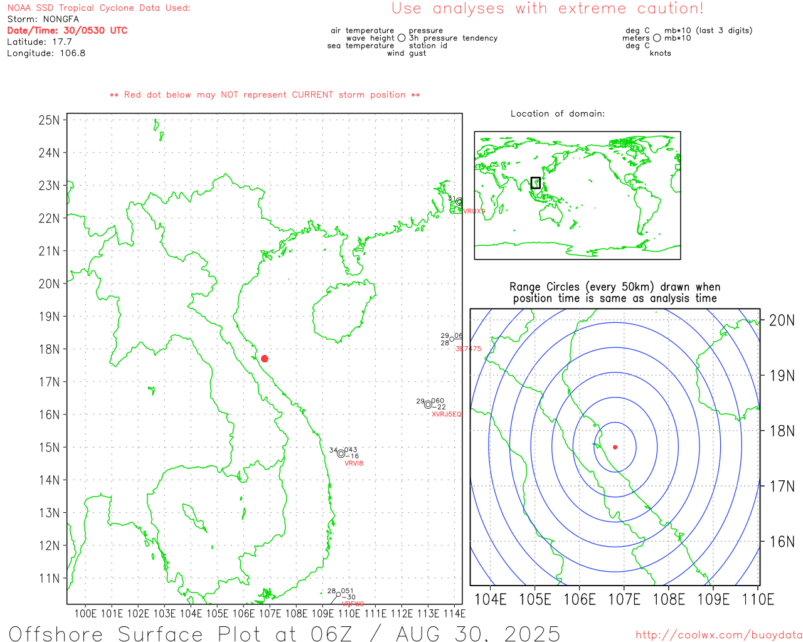Click the '-22' pressure tendency value at XVRJ5EQ
This screenshot has width=803, height=642.
[x=439, y=408]
